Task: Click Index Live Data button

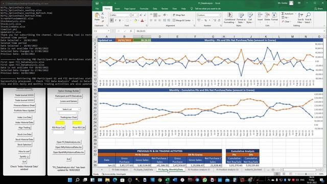Action: tap(24, 118)
